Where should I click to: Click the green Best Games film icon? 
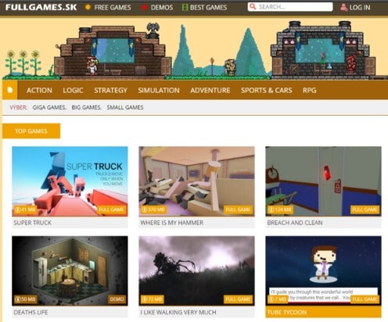185,7
